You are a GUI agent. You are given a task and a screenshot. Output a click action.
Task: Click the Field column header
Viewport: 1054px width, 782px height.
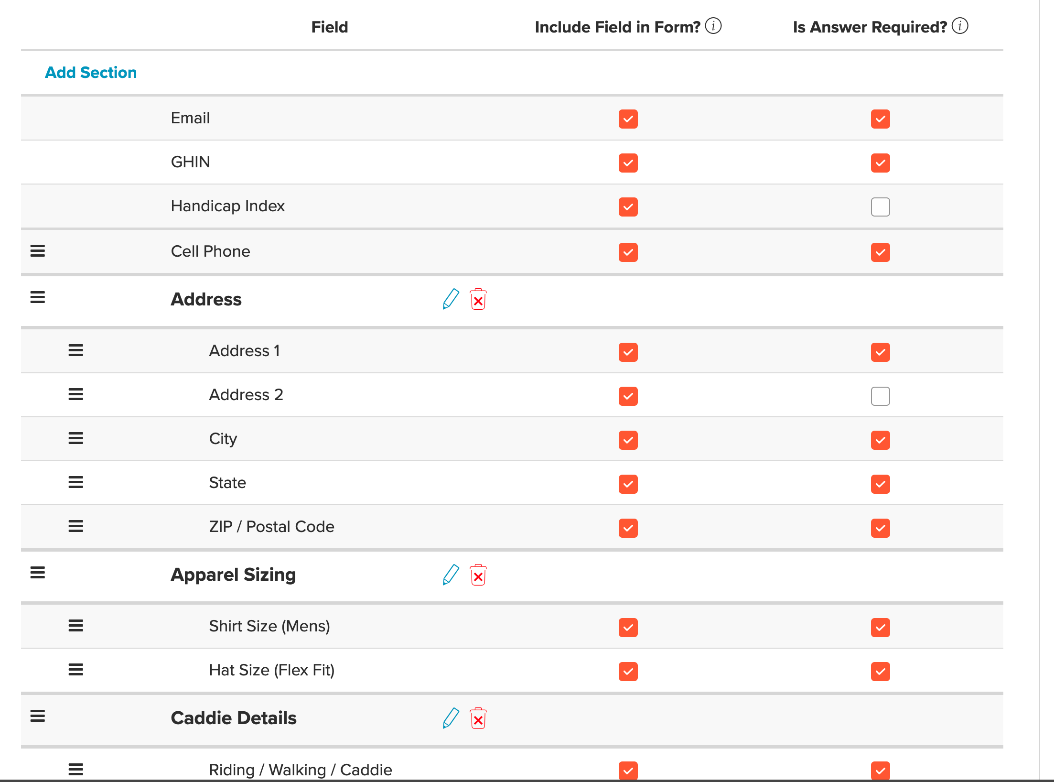(x=330, y=27)
